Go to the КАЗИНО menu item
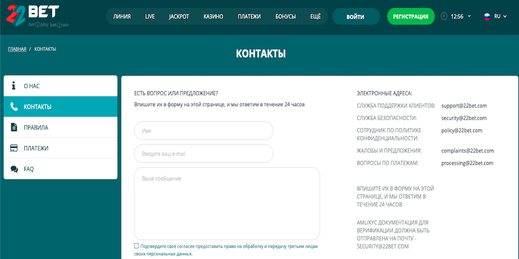Viewport: 519px width, 259px height. pos(213,17)
